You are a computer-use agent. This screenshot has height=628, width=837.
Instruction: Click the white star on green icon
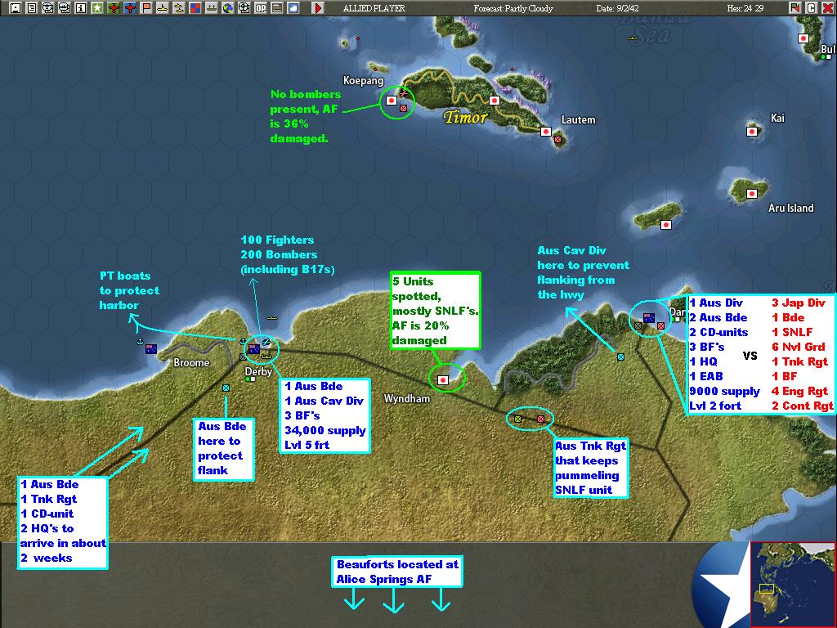(x=97, y=8)
